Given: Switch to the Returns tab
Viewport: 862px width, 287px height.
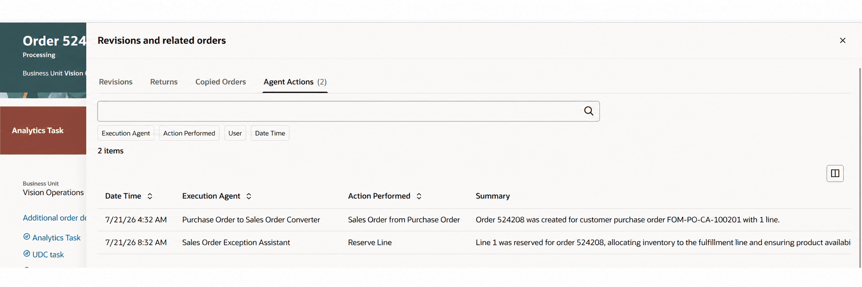Looking at the screenshot, I should pos(164,82).
